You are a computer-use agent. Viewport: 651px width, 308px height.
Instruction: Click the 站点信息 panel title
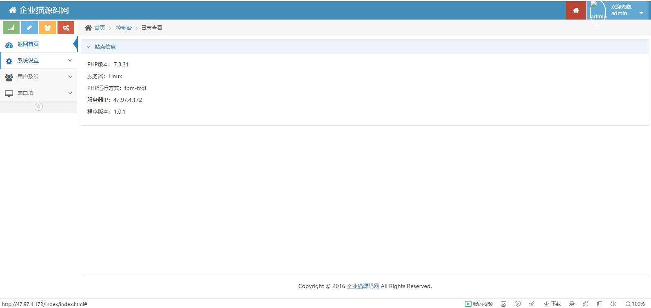(x=105, y=47)
